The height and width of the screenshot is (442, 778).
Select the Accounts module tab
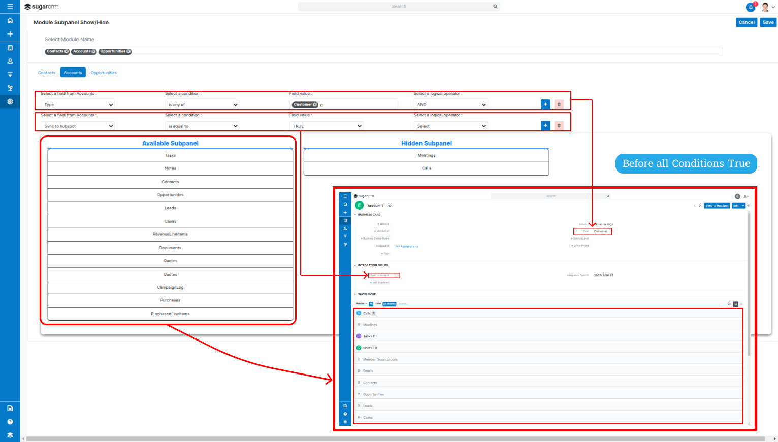(73, 73)
